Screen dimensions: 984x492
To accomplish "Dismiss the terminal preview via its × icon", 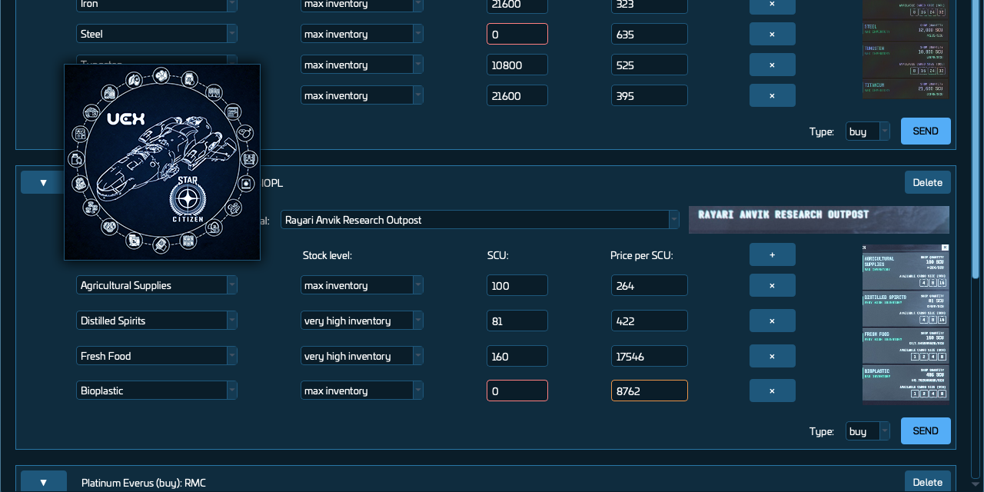I will pos(945,248).
